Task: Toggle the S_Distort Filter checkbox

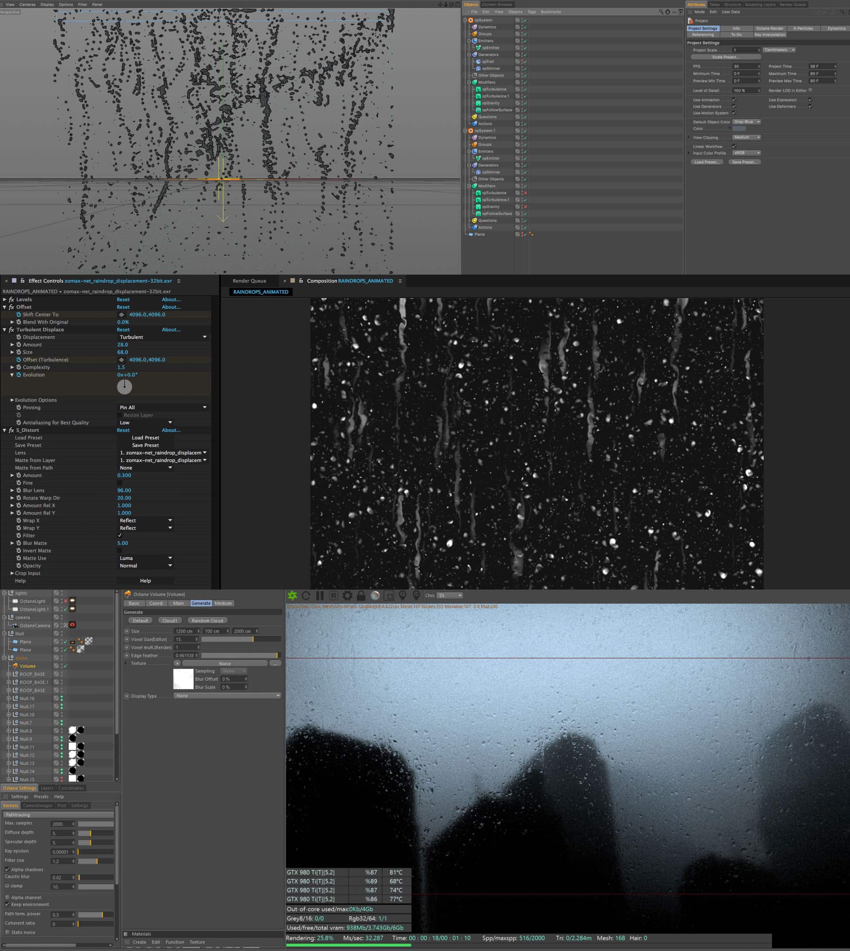Action: pos(120,536)
